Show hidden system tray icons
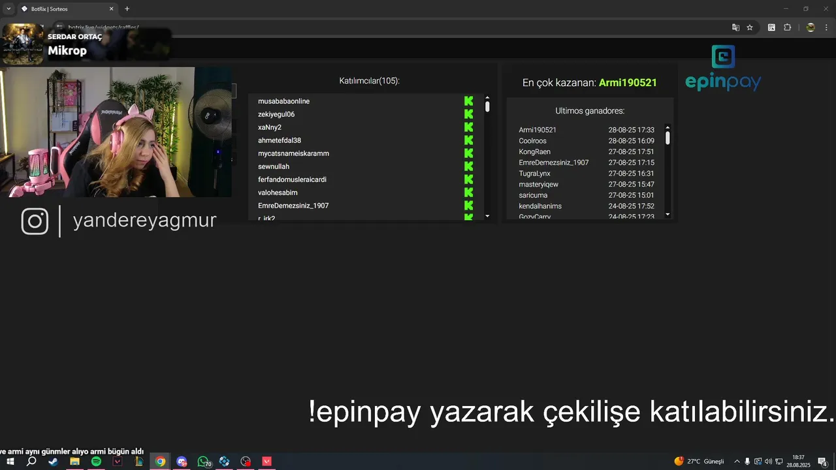 point(737,462)
